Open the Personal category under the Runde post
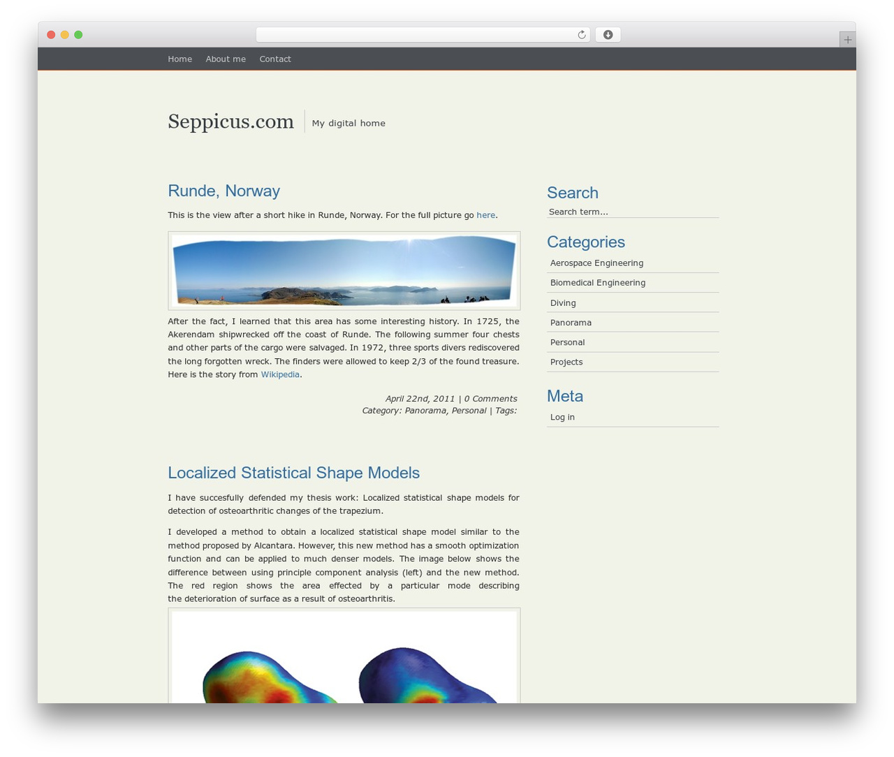Viewport: 894px width, 757px height. coord(469,411)
